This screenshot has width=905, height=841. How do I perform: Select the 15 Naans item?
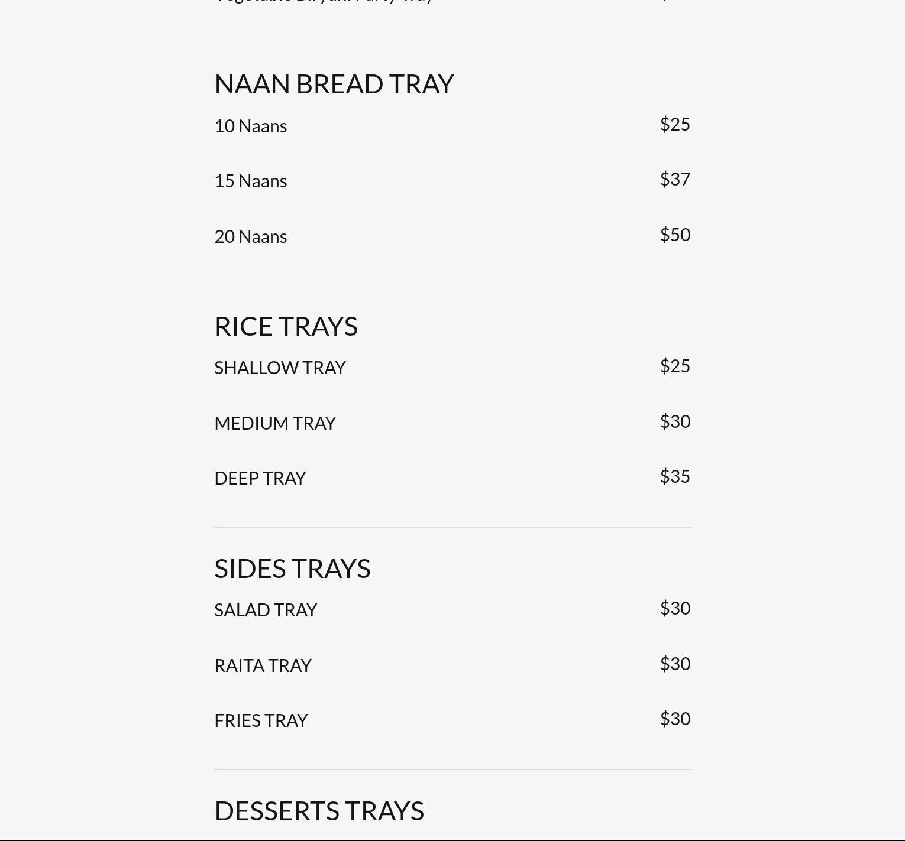pos(251,181)
